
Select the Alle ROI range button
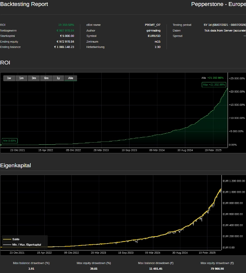point(71,78)
